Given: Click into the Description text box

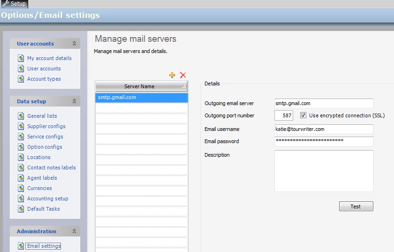Looking at the screenshot, I should tap(324, 171).
